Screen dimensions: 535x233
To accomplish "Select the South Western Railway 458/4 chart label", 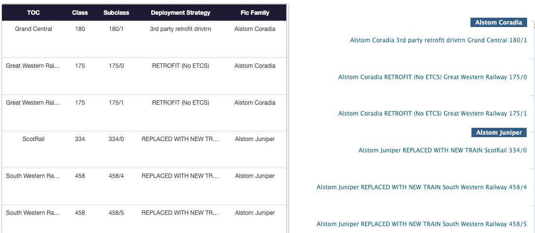I will 421,187.
